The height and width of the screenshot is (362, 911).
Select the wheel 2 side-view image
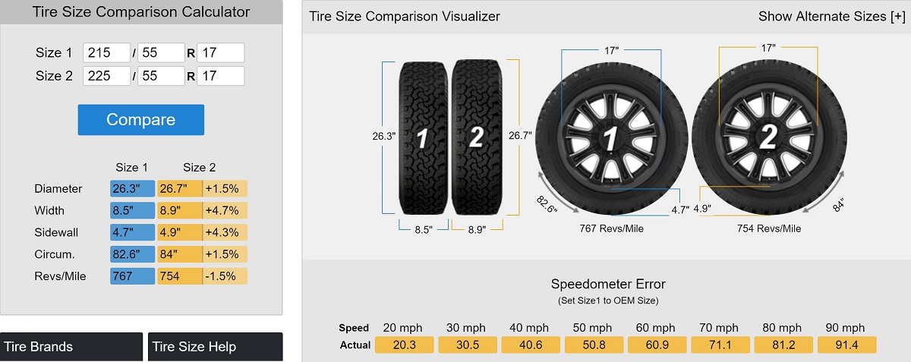pyautogui.click(x=768, y=137)
